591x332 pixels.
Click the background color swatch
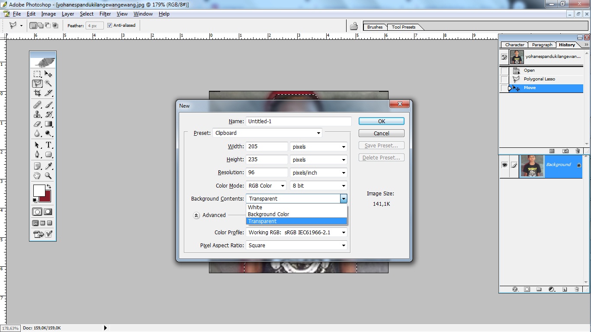click(47, 198)
